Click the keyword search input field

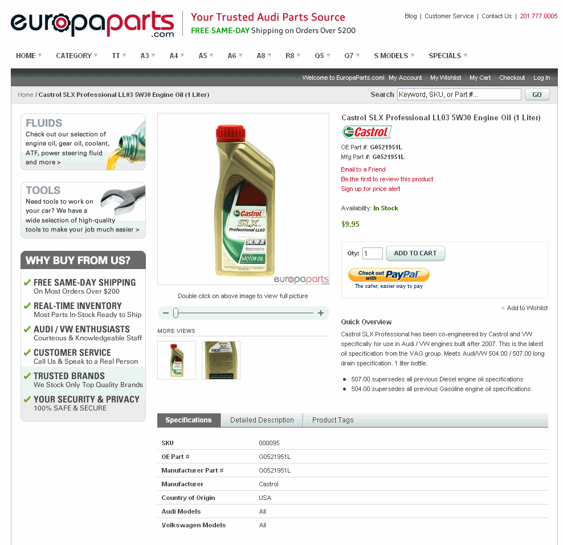(x=459, y=95)
